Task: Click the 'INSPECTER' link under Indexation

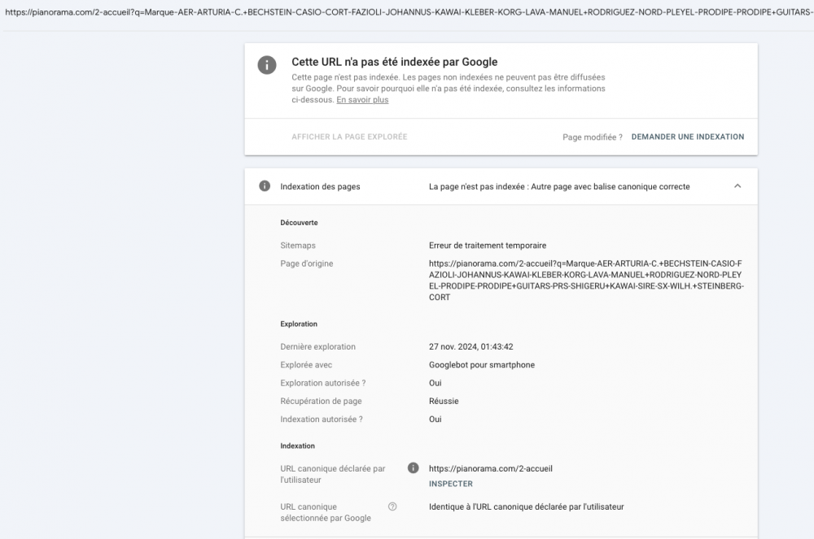Action: coord(450,484)
